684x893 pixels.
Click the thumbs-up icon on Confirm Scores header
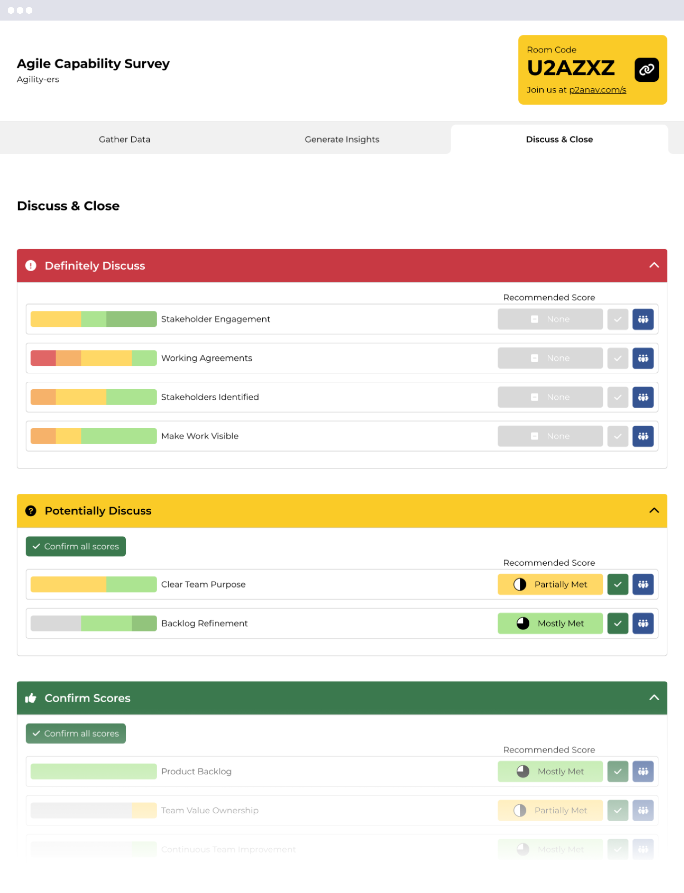(31, 698)
